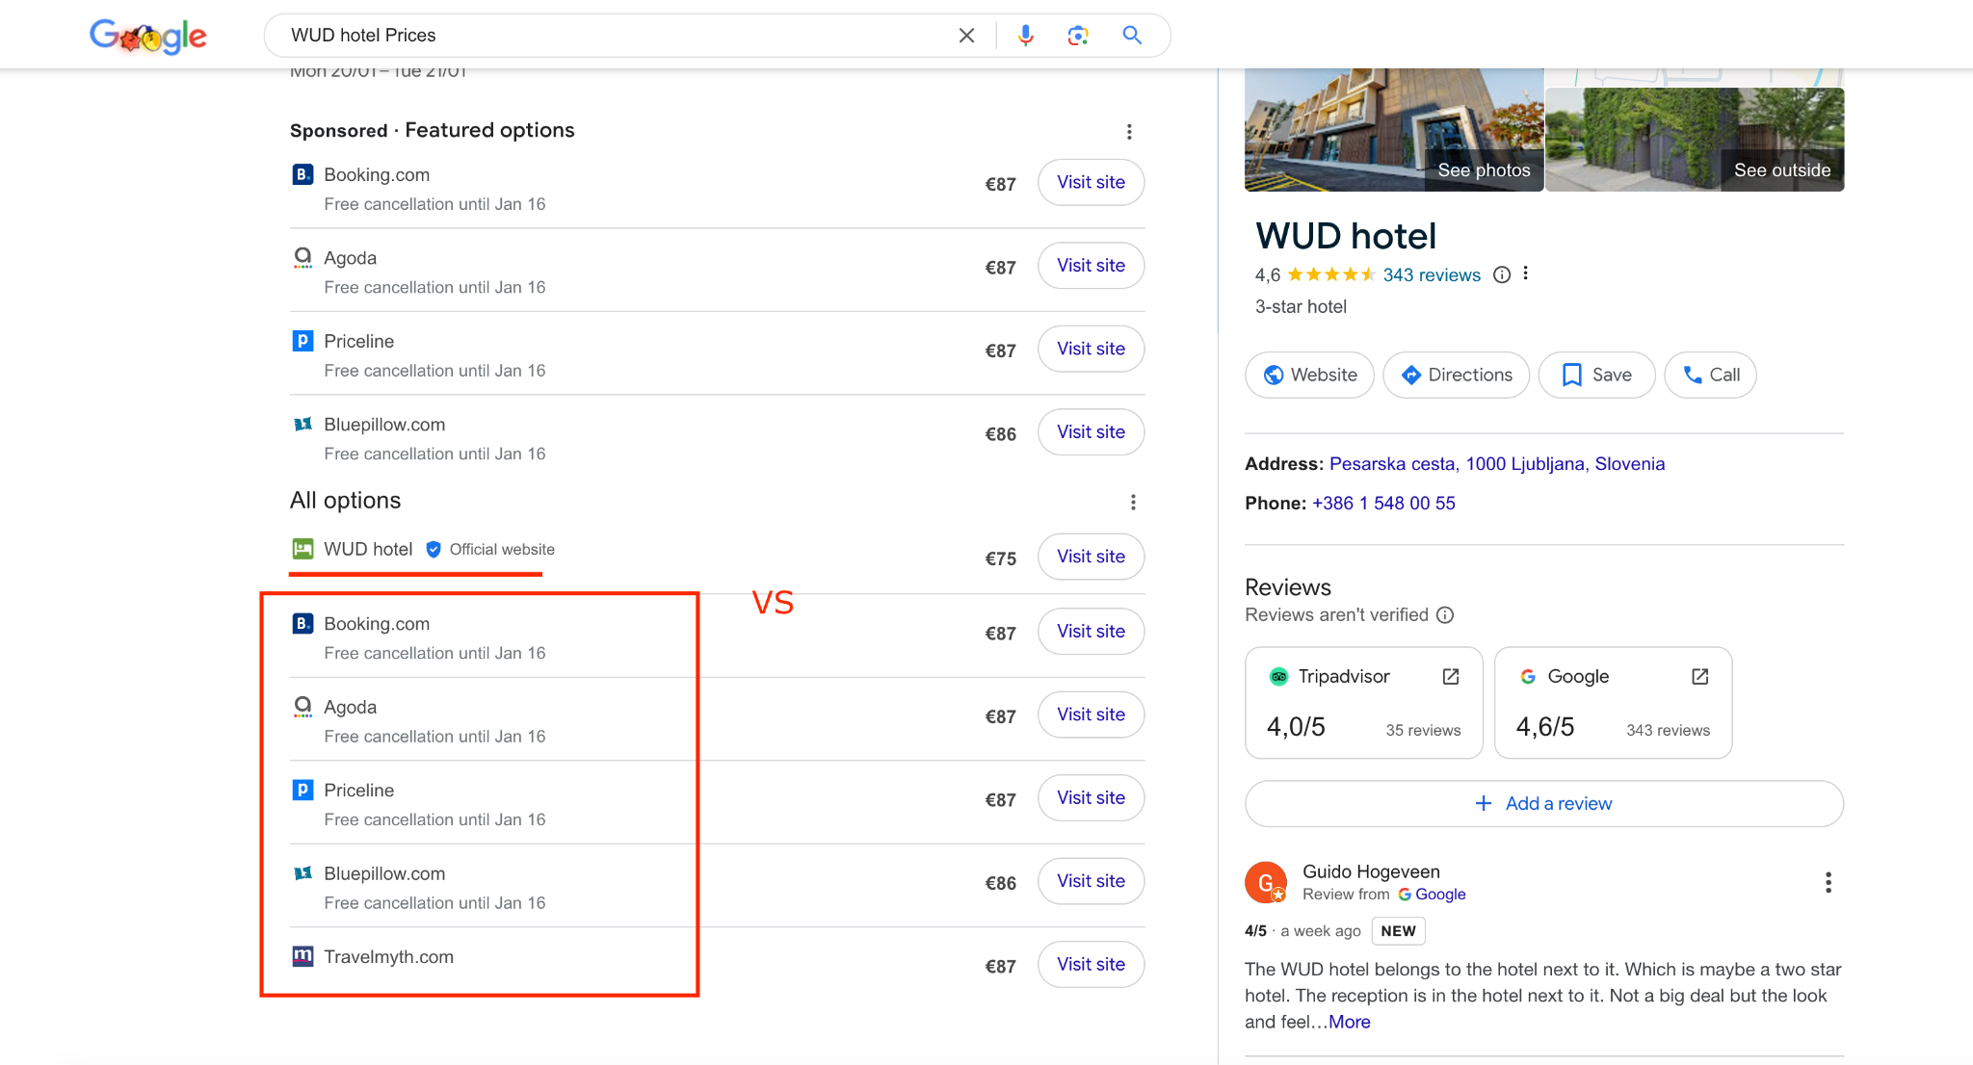The height and width of the screenshot is (1065, 1973).
Task: Click the magnifying glass search icon
Action: click(x=1132, y=36)
